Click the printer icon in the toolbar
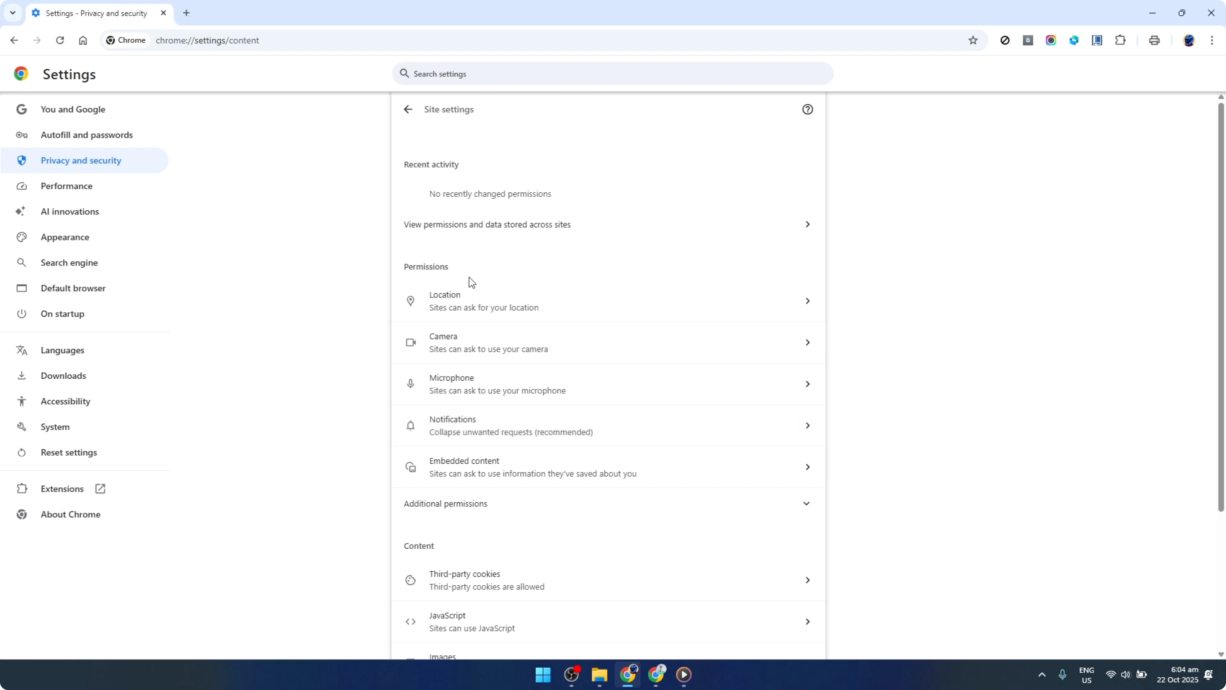Image resolution: width=1226 pixels, height=690 pixels. point(1154,40)
